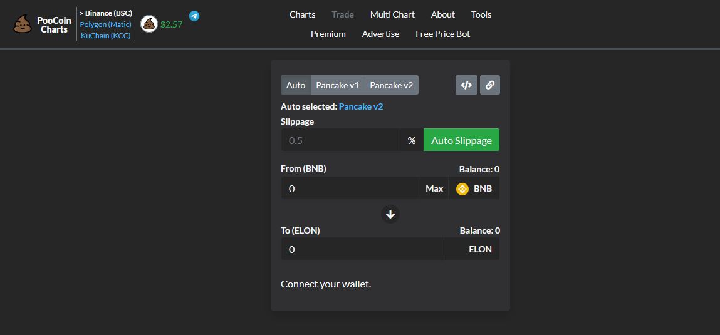Switch to KuChain (KCC) network
Screen dimensions: 720x335
pos(106,35)
